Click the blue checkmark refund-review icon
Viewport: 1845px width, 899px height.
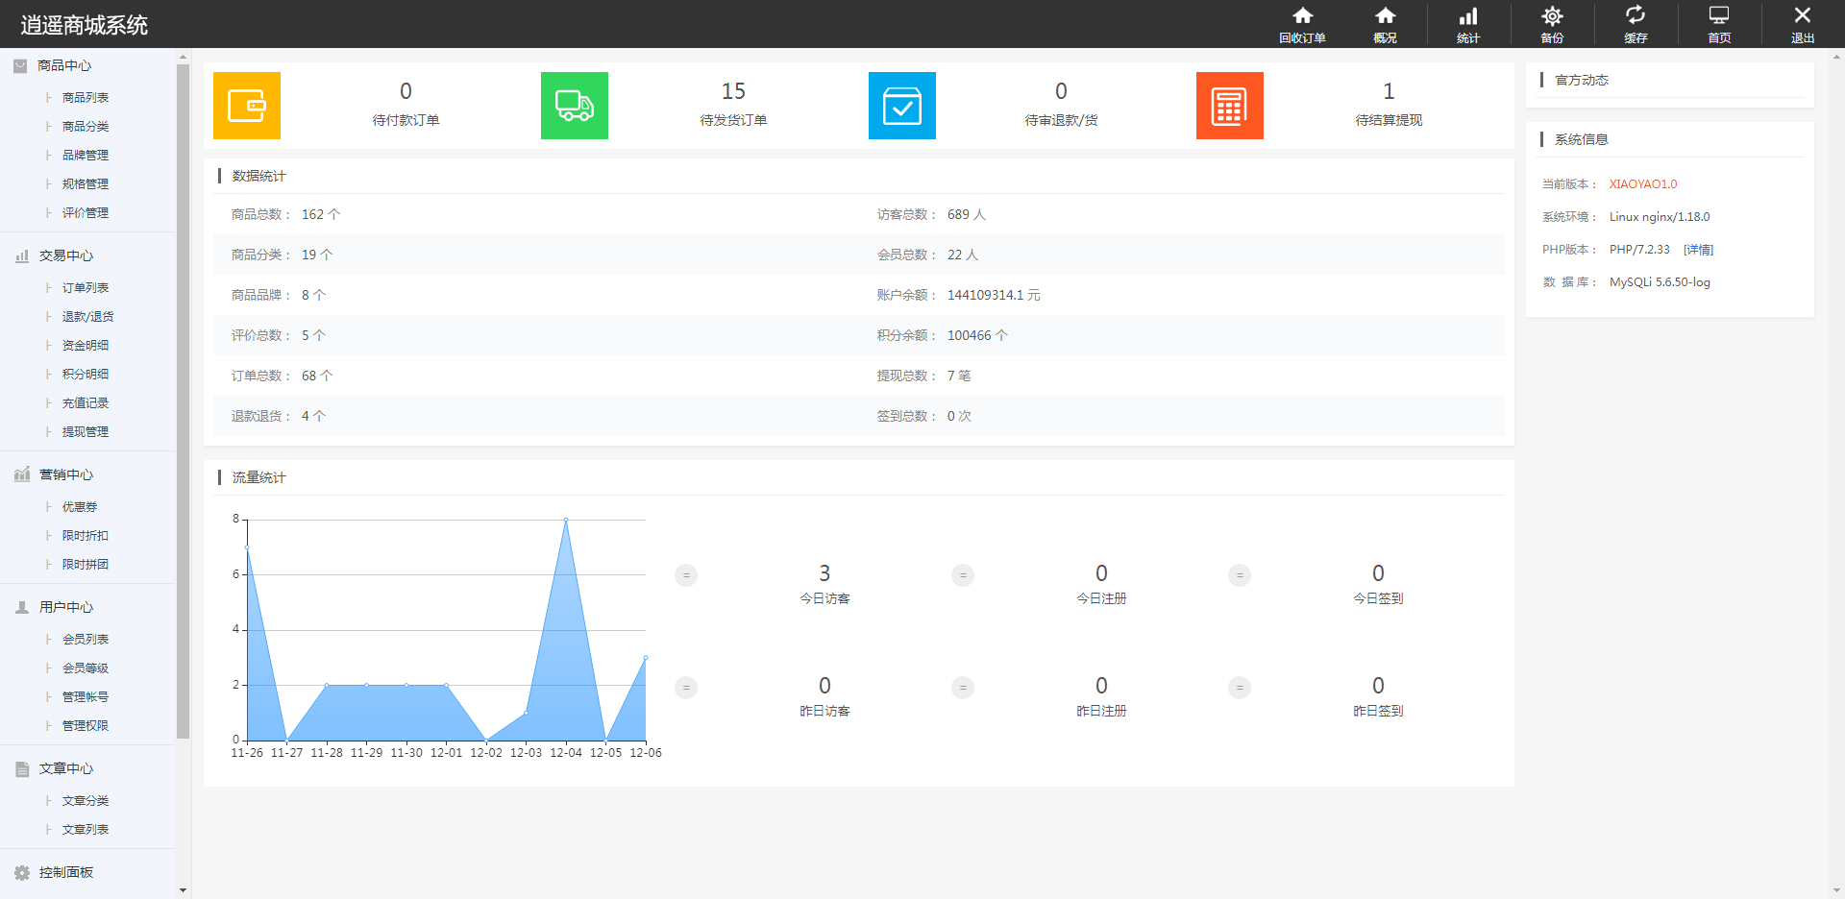tap(902, 106)
